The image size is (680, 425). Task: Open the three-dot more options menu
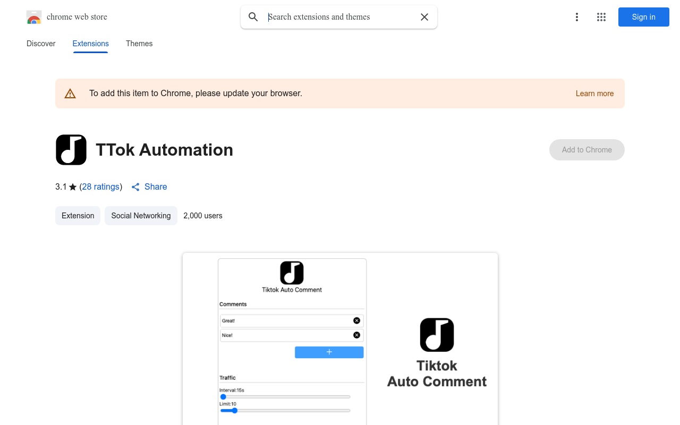[x=577, y=17]
